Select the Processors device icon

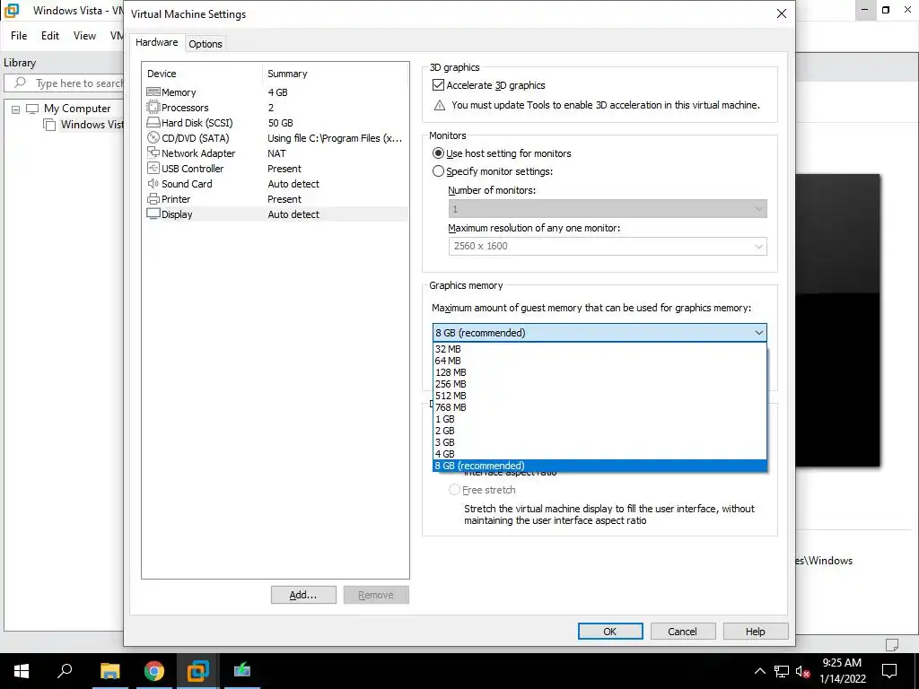(153, 108)
